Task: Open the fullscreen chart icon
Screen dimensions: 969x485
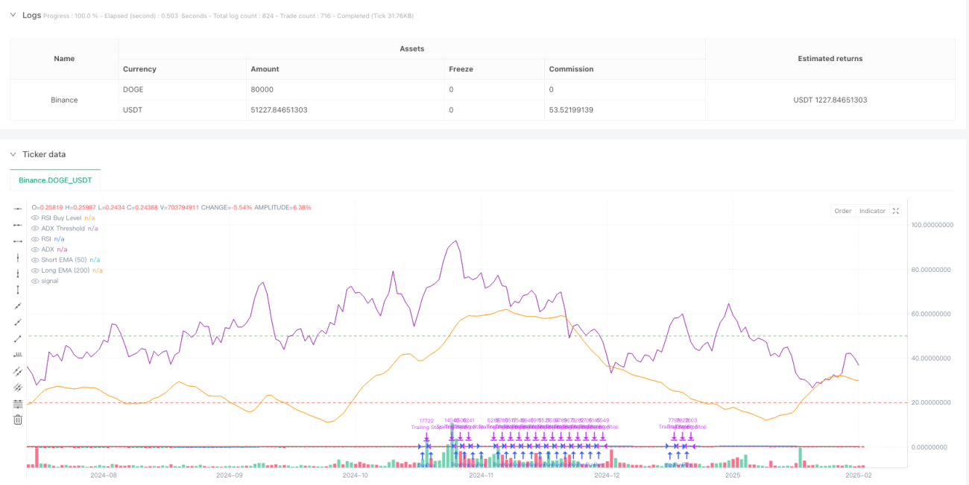Action: click(896, 211)
